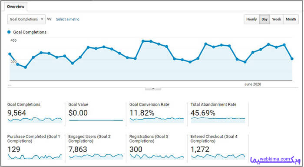
Task: Open the Goal Completions metric dropdown
Action: [x=26, y=19]
